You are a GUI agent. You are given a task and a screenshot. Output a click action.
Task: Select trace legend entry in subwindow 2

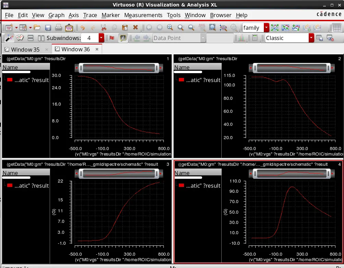[203, 80]
